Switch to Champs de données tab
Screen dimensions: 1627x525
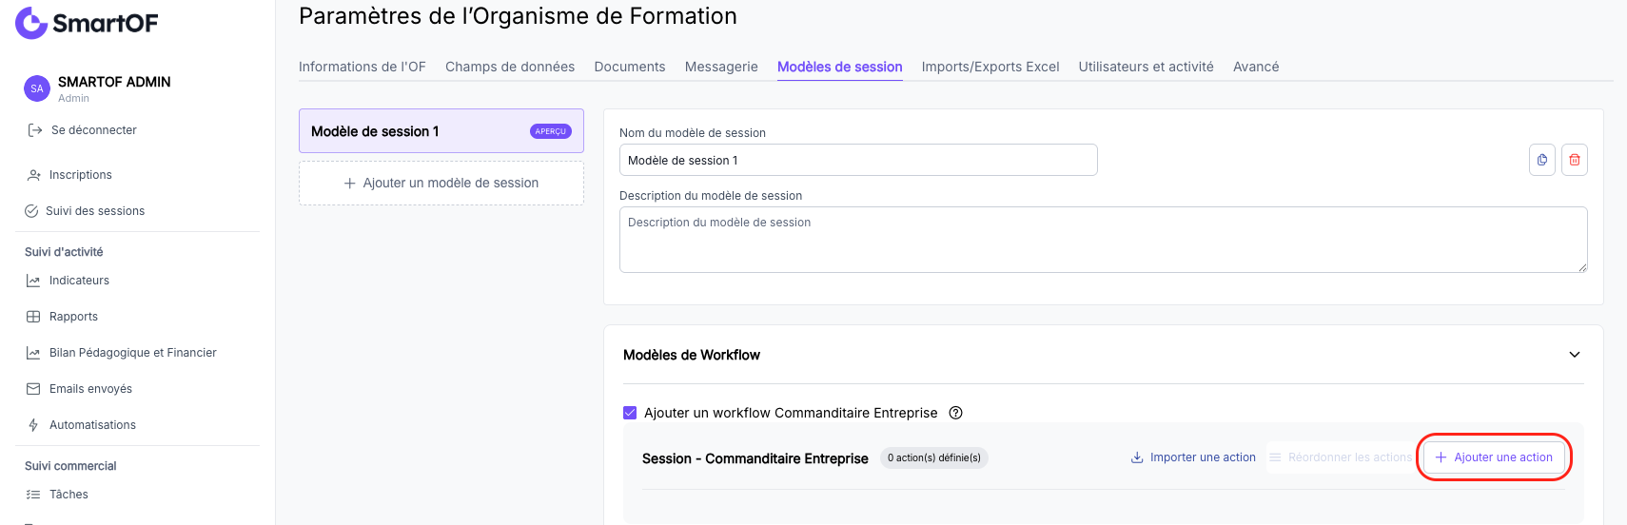click(x=510, y=67)
